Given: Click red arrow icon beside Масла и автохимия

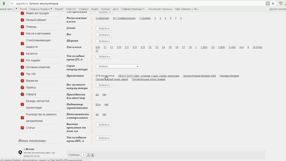Looking at the screenshot, I should tap(22, 34).
